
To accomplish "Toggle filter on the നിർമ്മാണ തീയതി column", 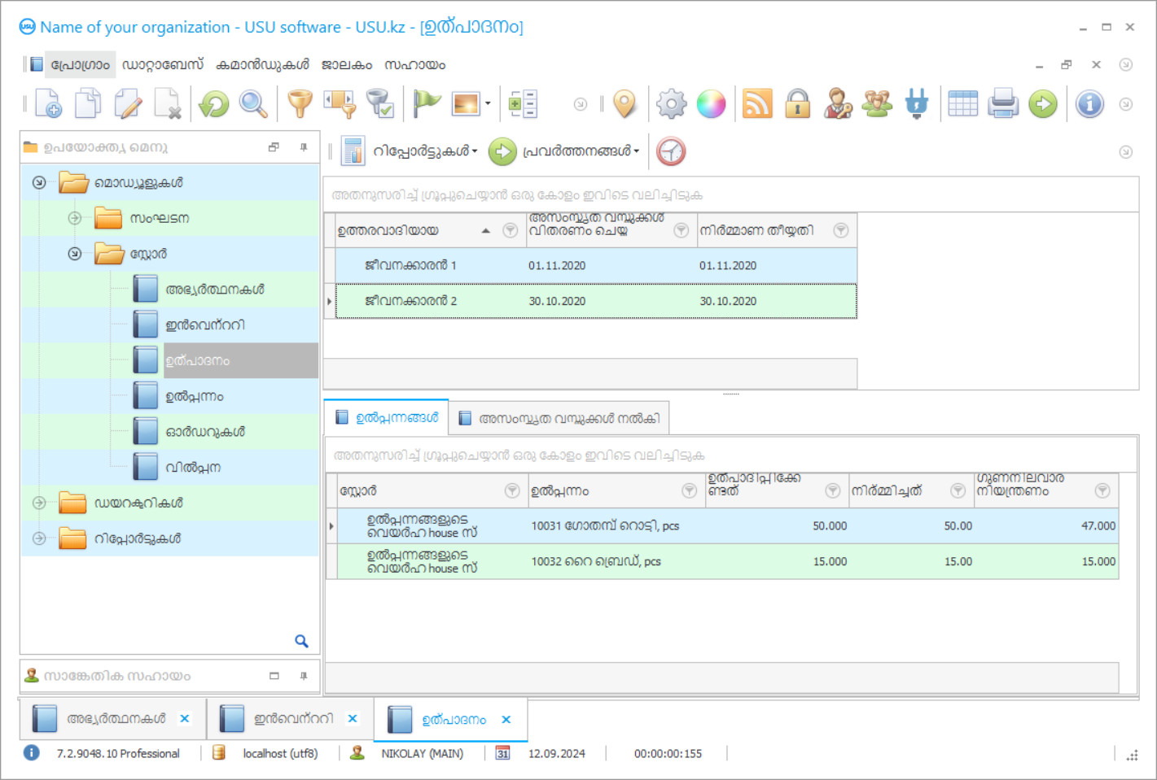I will (841, 231).
